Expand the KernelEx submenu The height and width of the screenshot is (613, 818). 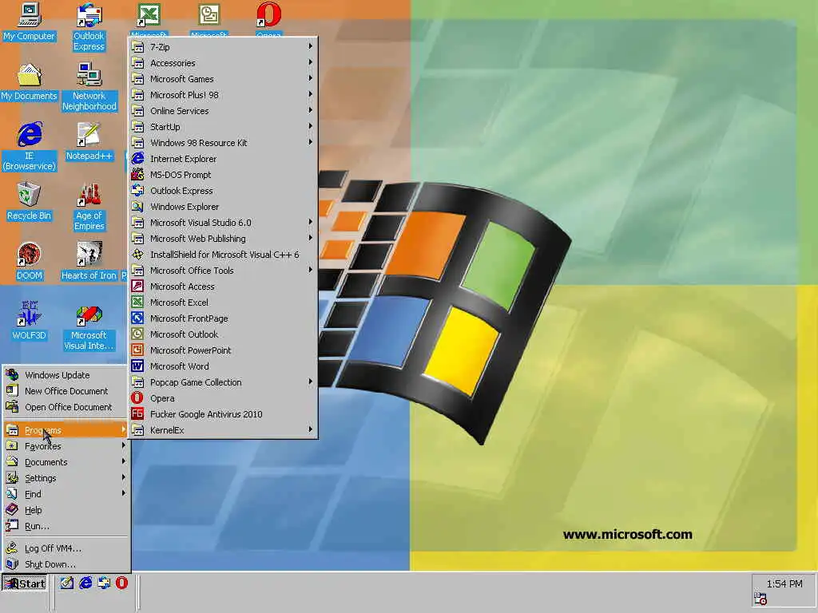coord(224,430)
